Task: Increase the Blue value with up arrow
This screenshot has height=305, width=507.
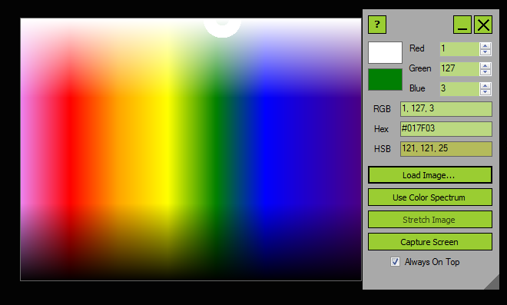Action: 485,86
